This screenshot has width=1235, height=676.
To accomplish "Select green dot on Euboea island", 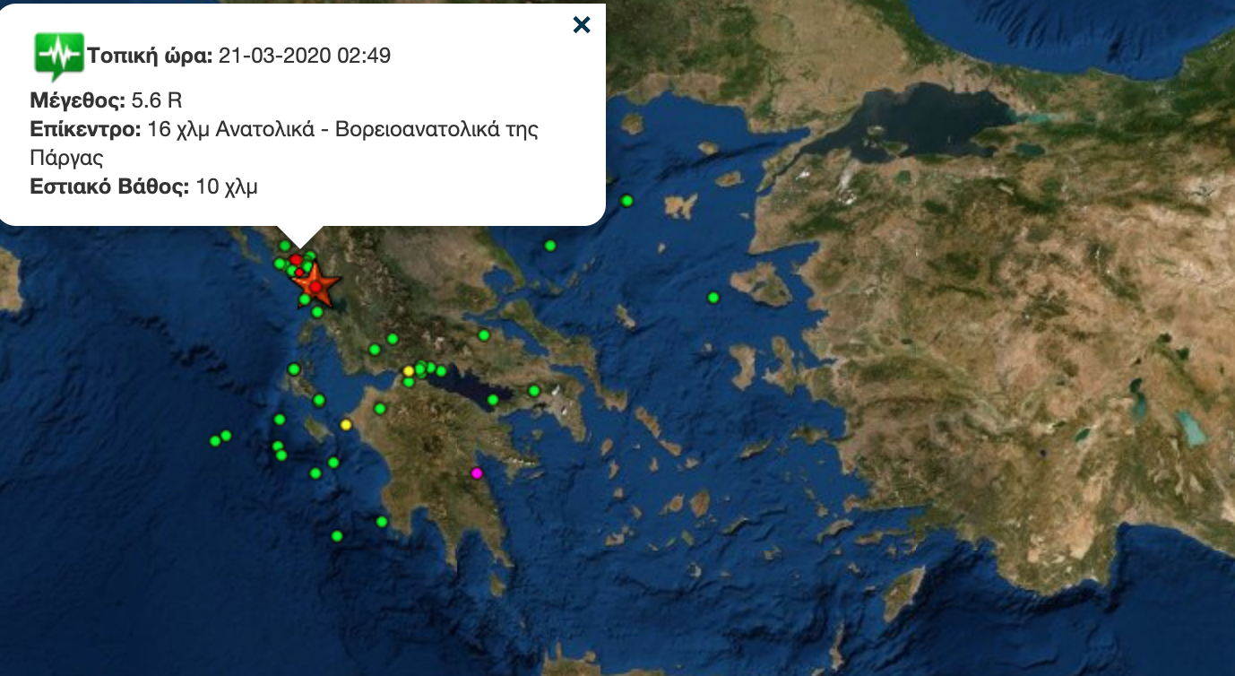I will 484,335.
